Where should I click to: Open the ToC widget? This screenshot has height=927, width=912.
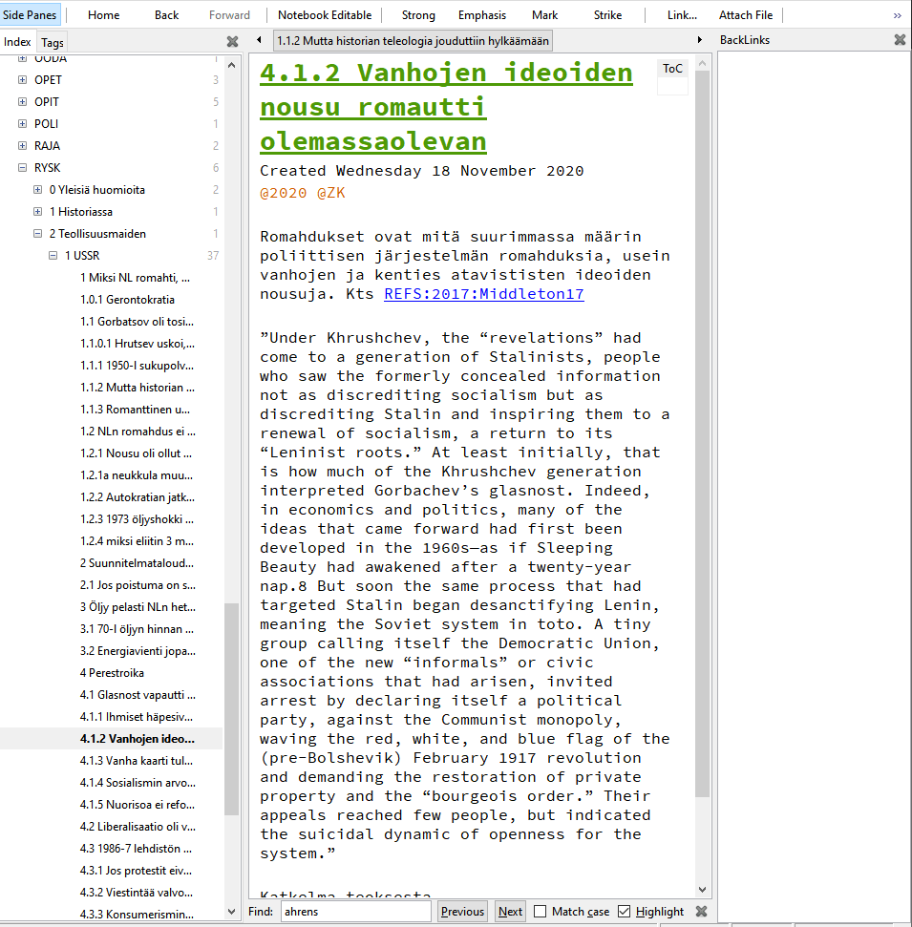pyautogui.click(x=673, y=69)
